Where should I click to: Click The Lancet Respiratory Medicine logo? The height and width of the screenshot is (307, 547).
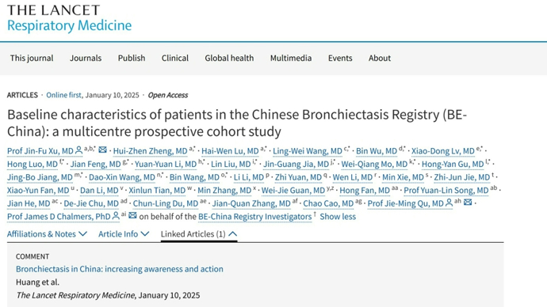click(69, 18)
